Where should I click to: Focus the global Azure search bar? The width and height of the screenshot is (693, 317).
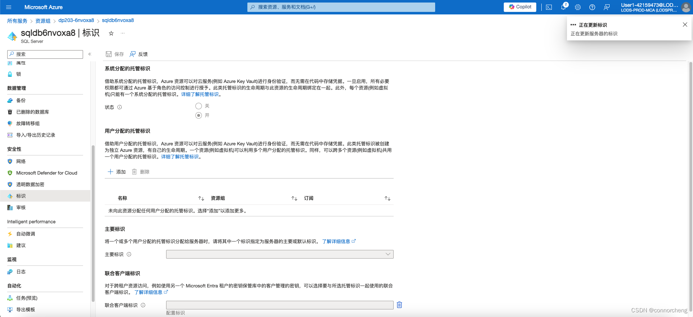click(x=341, y=7)
